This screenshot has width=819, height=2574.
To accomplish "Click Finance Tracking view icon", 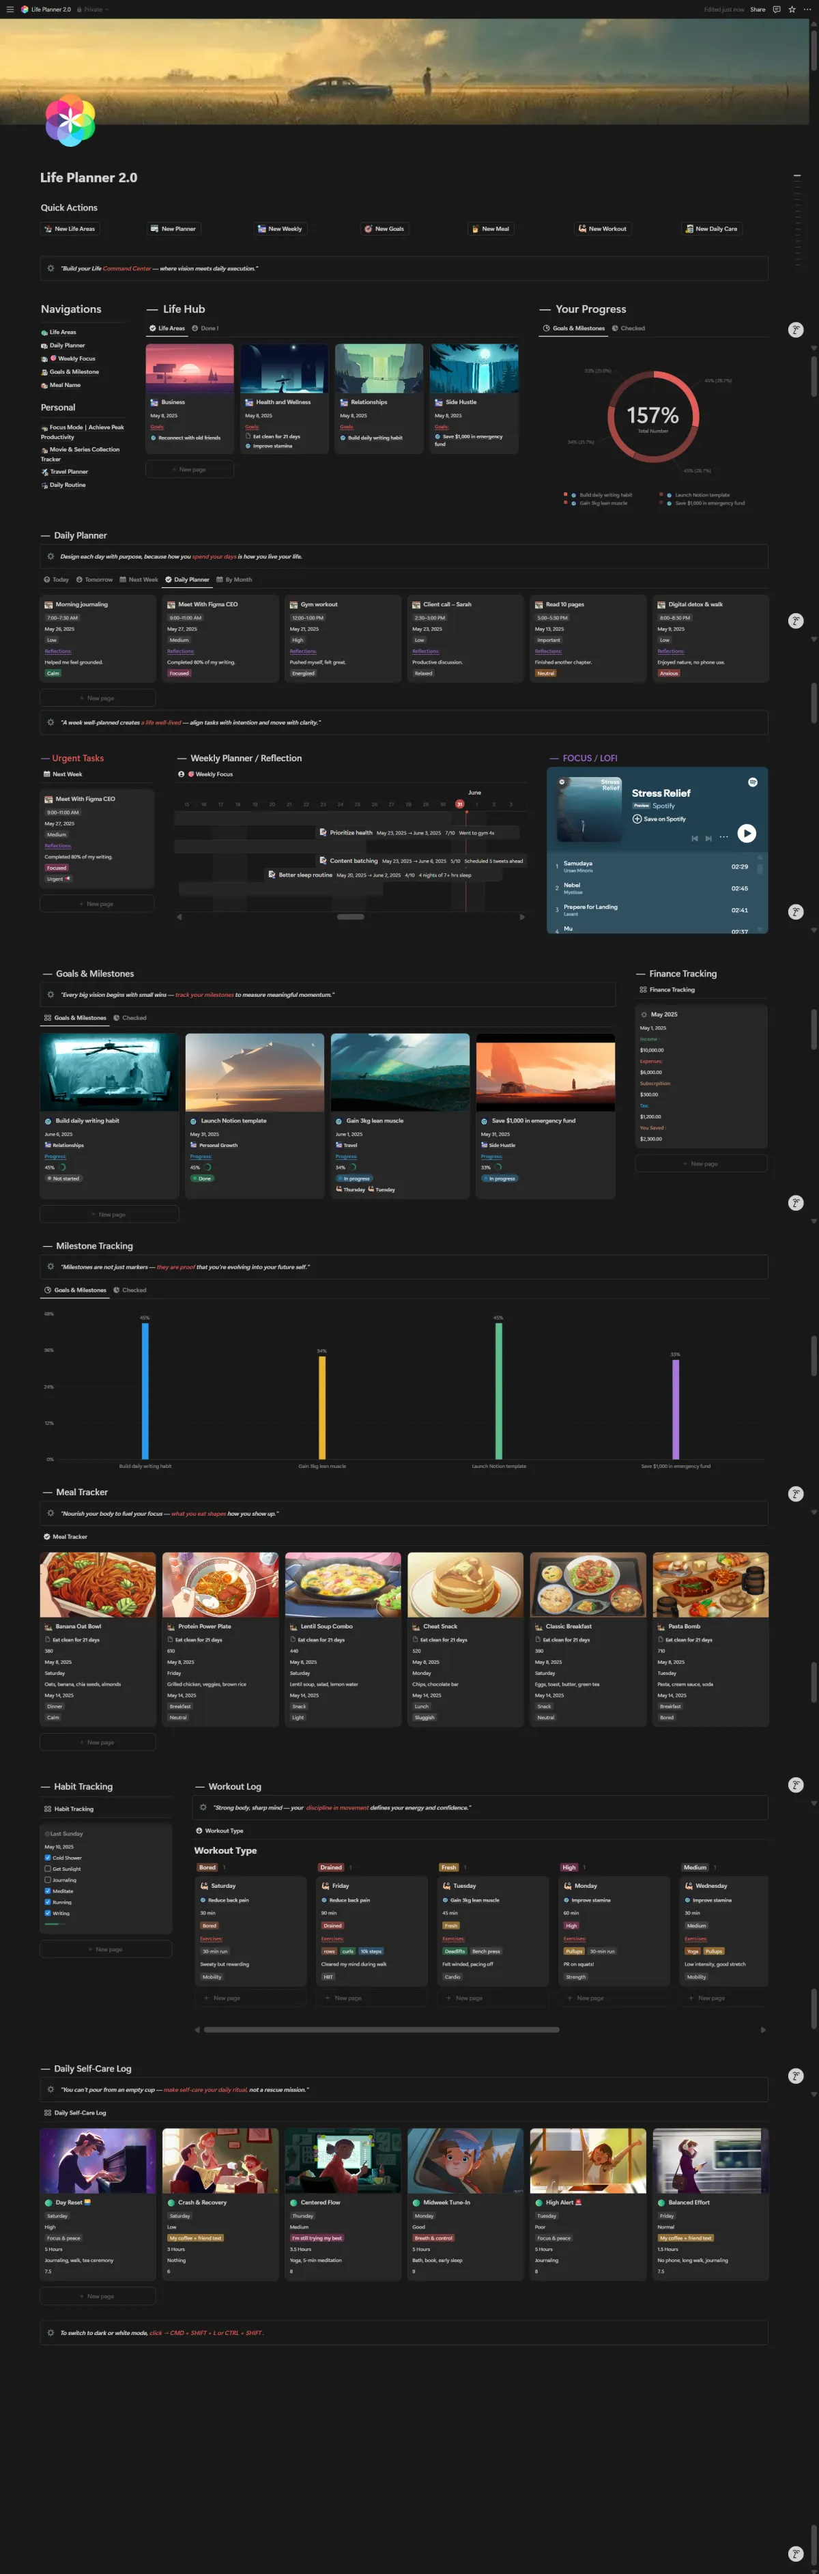I will (x=643, y=989).
